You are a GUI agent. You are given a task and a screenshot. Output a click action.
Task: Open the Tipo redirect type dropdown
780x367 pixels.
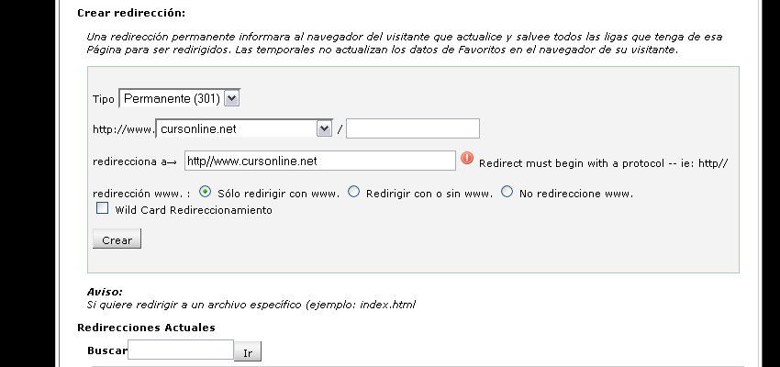180,98
